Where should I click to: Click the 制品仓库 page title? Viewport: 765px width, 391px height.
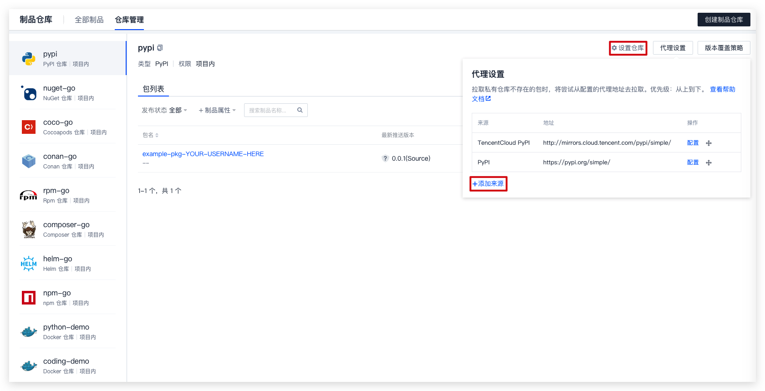click(36, 20)
